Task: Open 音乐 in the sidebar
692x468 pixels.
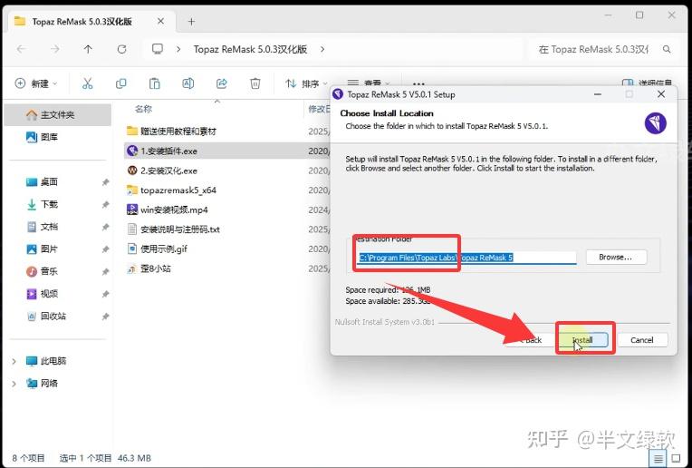Action: click(x=49, y=271)
